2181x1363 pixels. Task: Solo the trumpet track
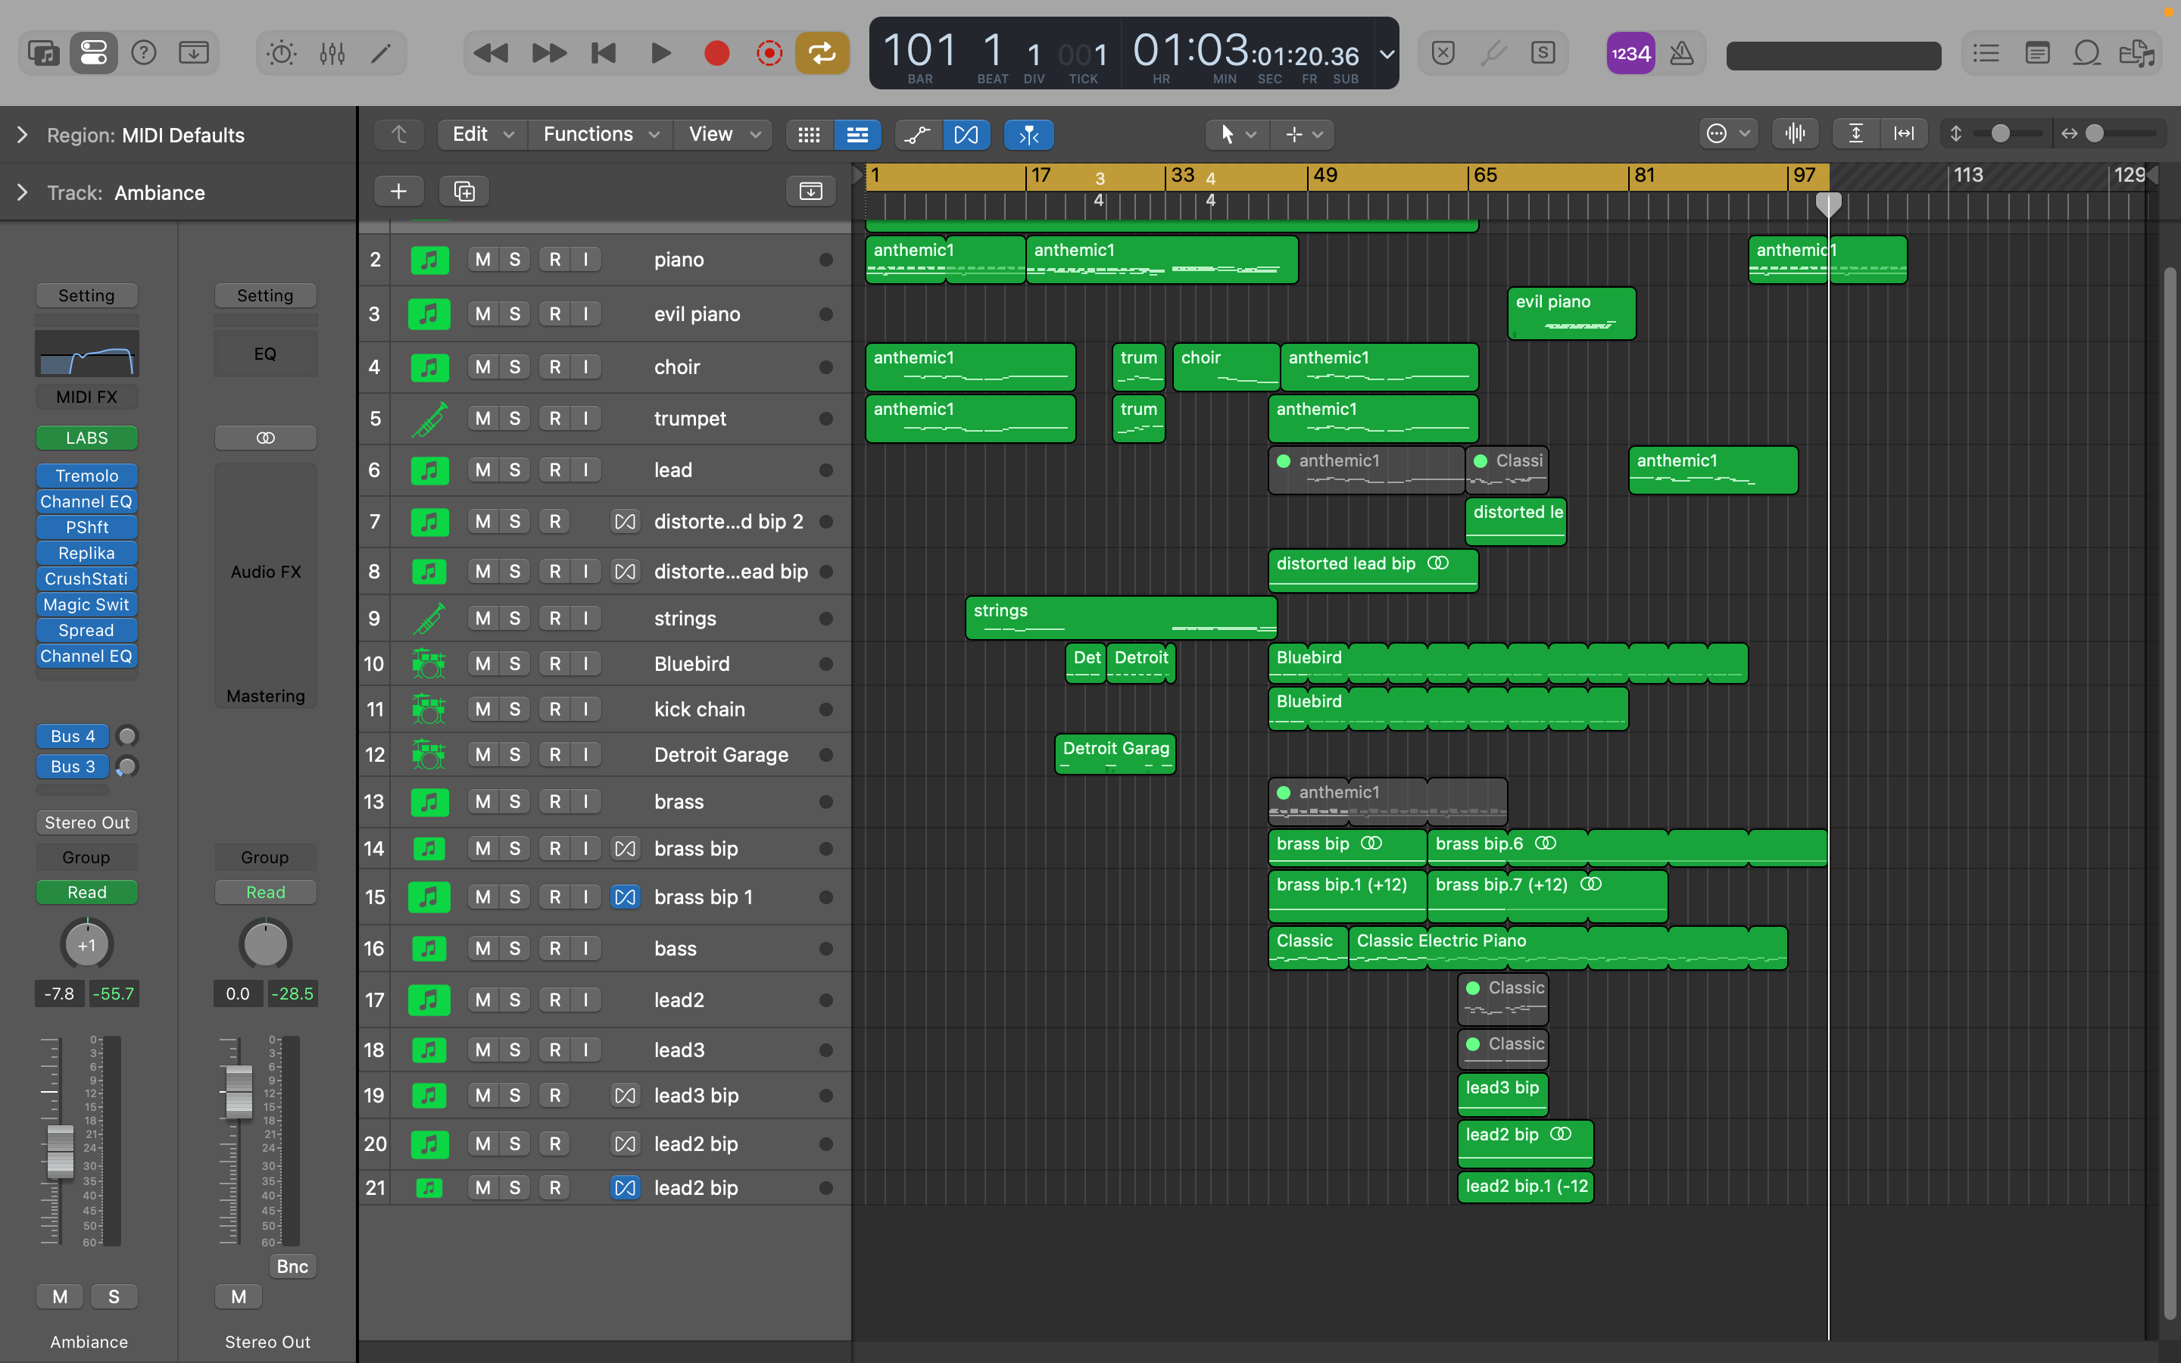pos(515,418)
